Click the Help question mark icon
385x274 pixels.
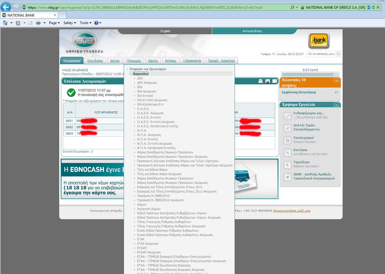pos(96,23)
